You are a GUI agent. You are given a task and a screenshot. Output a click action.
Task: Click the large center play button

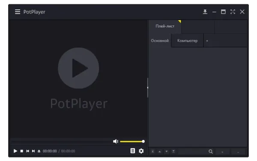[78, 68]
